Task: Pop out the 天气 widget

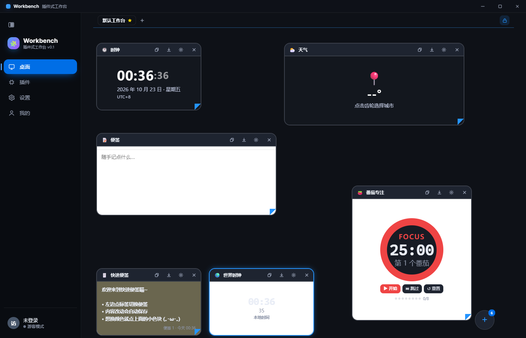Action: click(x=420, y=50)
